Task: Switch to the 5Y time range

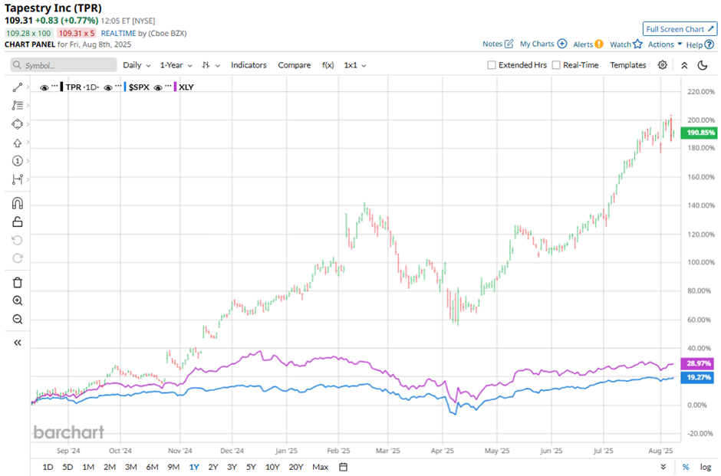Action: pos(251,467)
